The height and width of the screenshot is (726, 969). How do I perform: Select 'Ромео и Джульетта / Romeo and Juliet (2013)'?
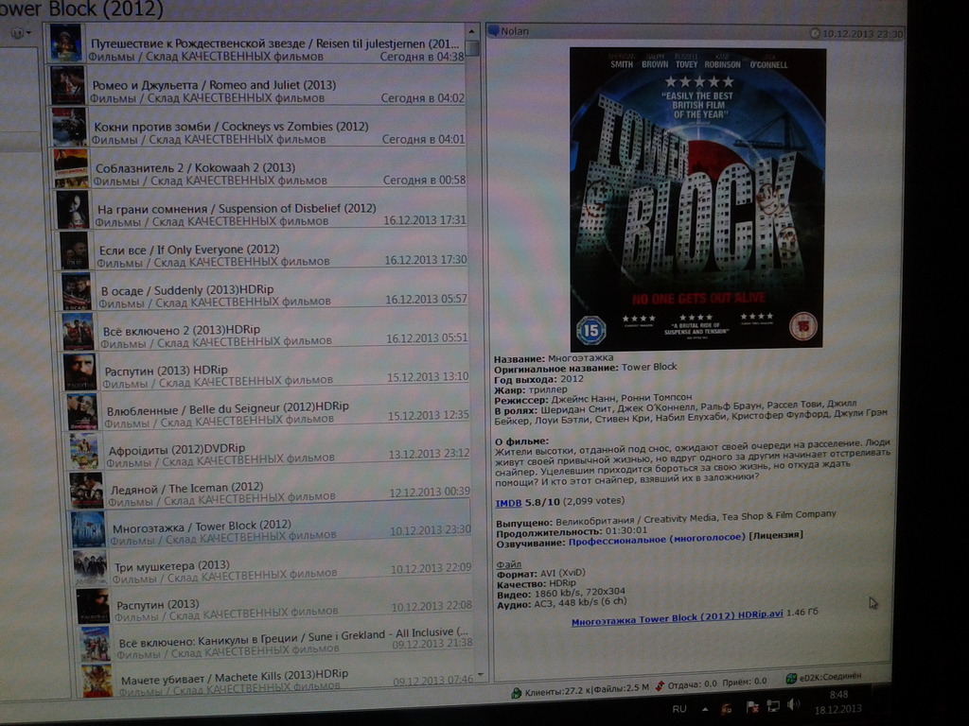257,84
